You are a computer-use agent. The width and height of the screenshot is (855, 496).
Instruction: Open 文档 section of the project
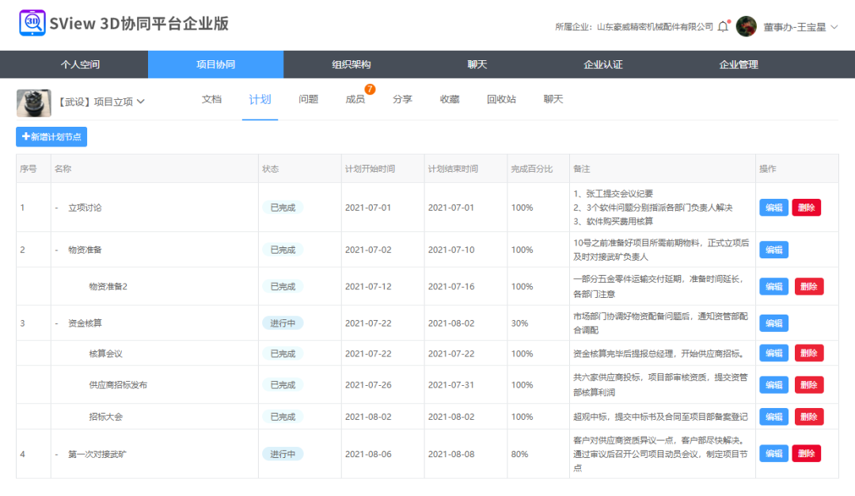(x=211, y=100)
